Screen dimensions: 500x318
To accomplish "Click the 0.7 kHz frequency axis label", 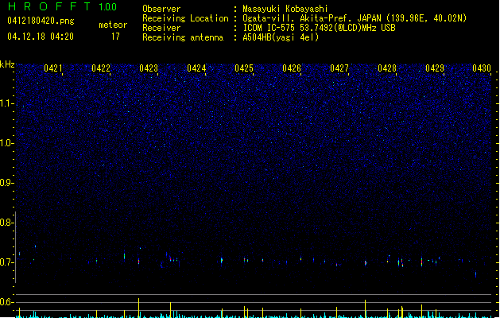I will pyautogui.click(x=6, y=262).
